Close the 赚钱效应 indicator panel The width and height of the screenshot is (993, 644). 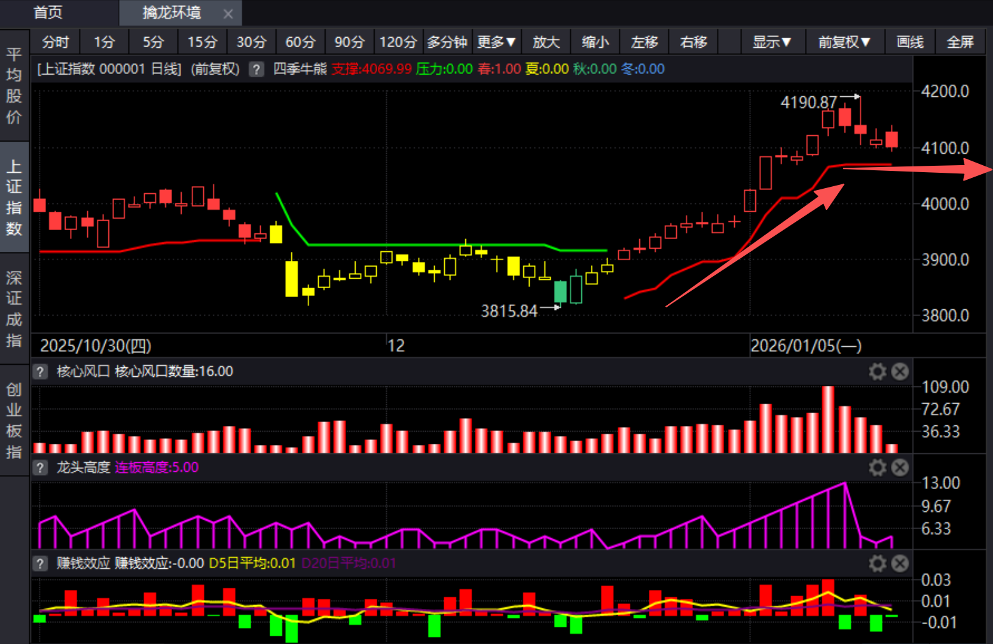click(x=900, y=564)
